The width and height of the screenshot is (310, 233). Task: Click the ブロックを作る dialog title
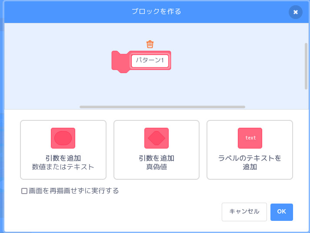(156, 11)
